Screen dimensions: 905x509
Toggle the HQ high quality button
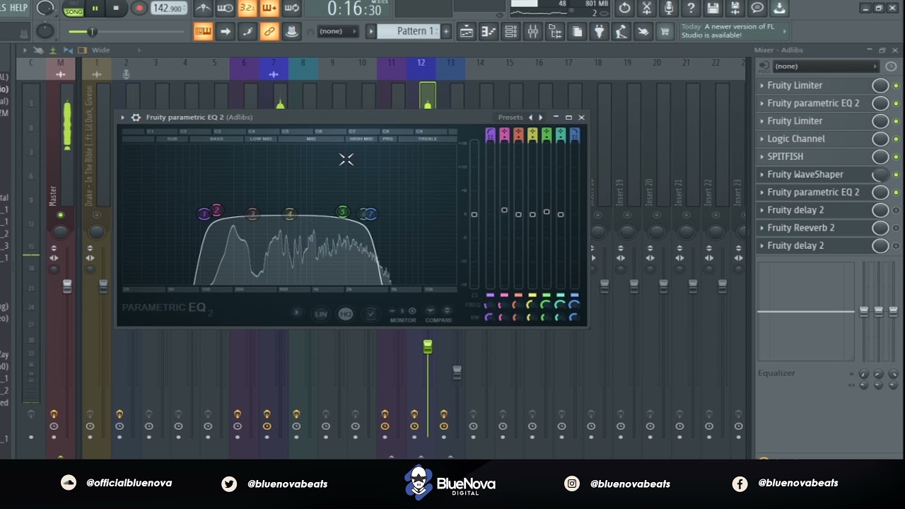coord(345,314)
